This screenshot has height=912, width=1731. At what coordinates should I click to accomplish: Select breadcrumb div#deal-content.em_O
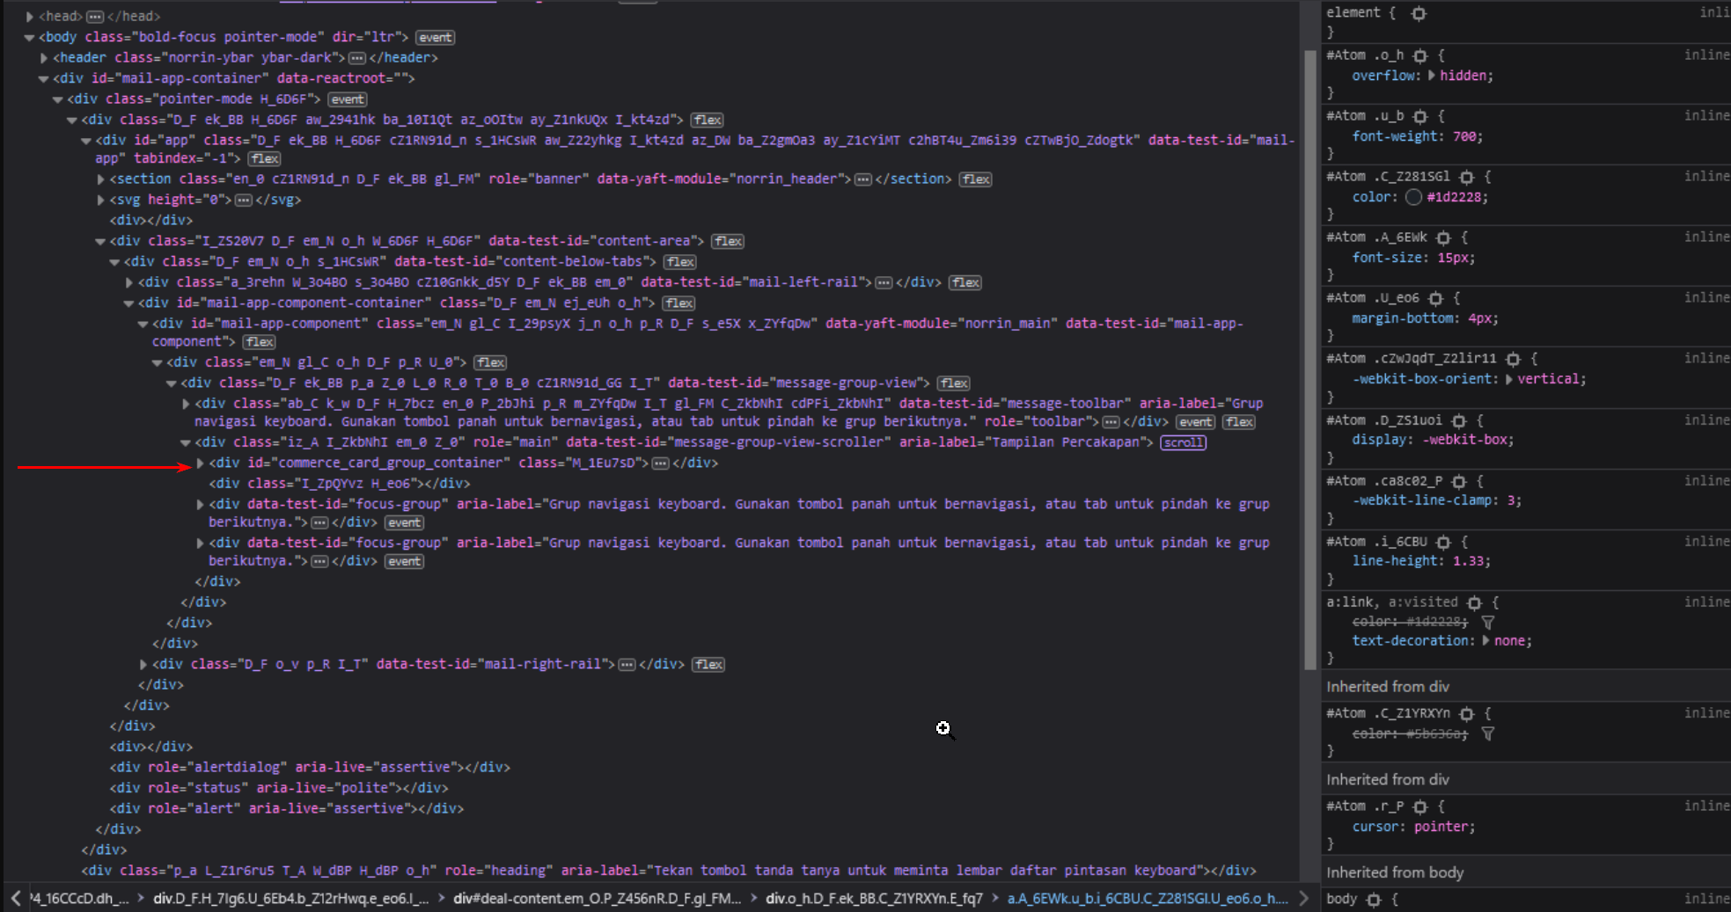598,898
